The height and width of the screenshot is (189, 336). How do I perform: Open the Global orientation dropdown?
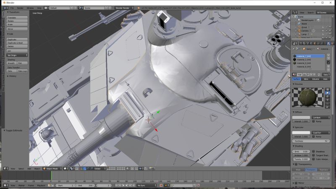point(100,169)
